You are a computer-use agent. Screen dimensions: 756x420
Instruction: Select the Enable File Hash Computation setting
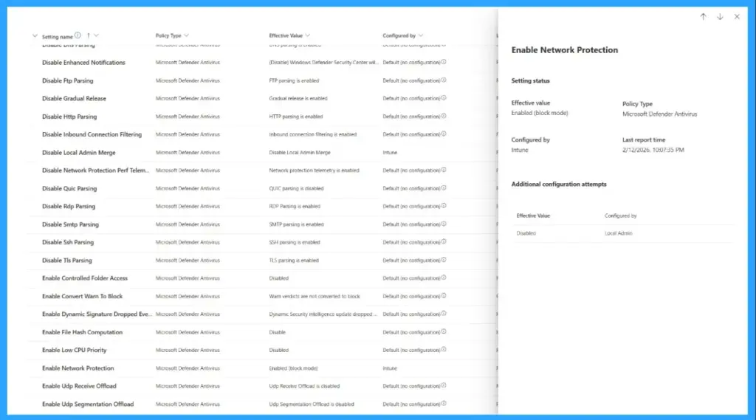(82, 332)
